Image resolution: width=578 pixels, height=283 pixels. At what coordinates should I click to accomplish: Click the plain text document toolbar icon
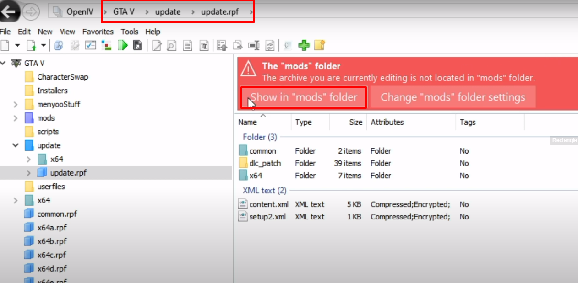point(187,45)
